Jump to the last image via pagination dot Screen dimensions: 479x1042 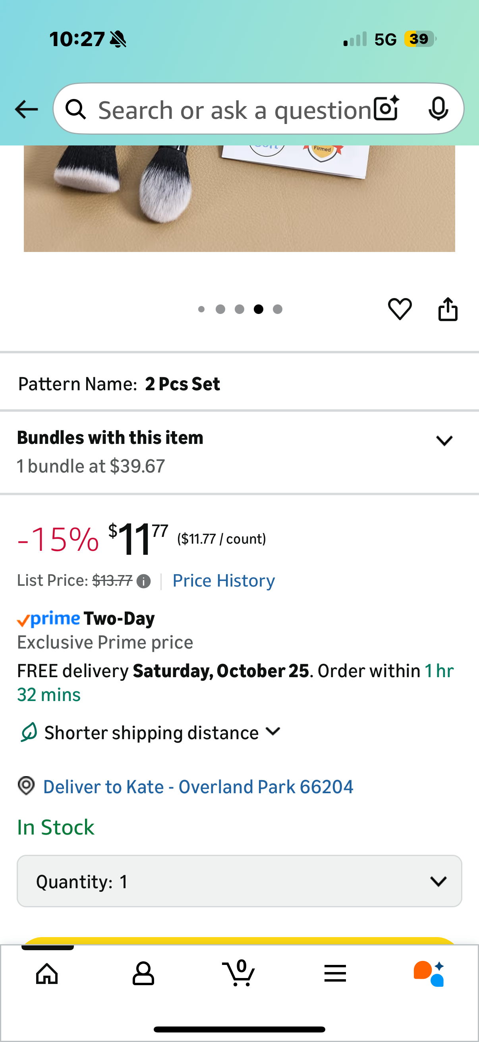click(x=278, y=309)
